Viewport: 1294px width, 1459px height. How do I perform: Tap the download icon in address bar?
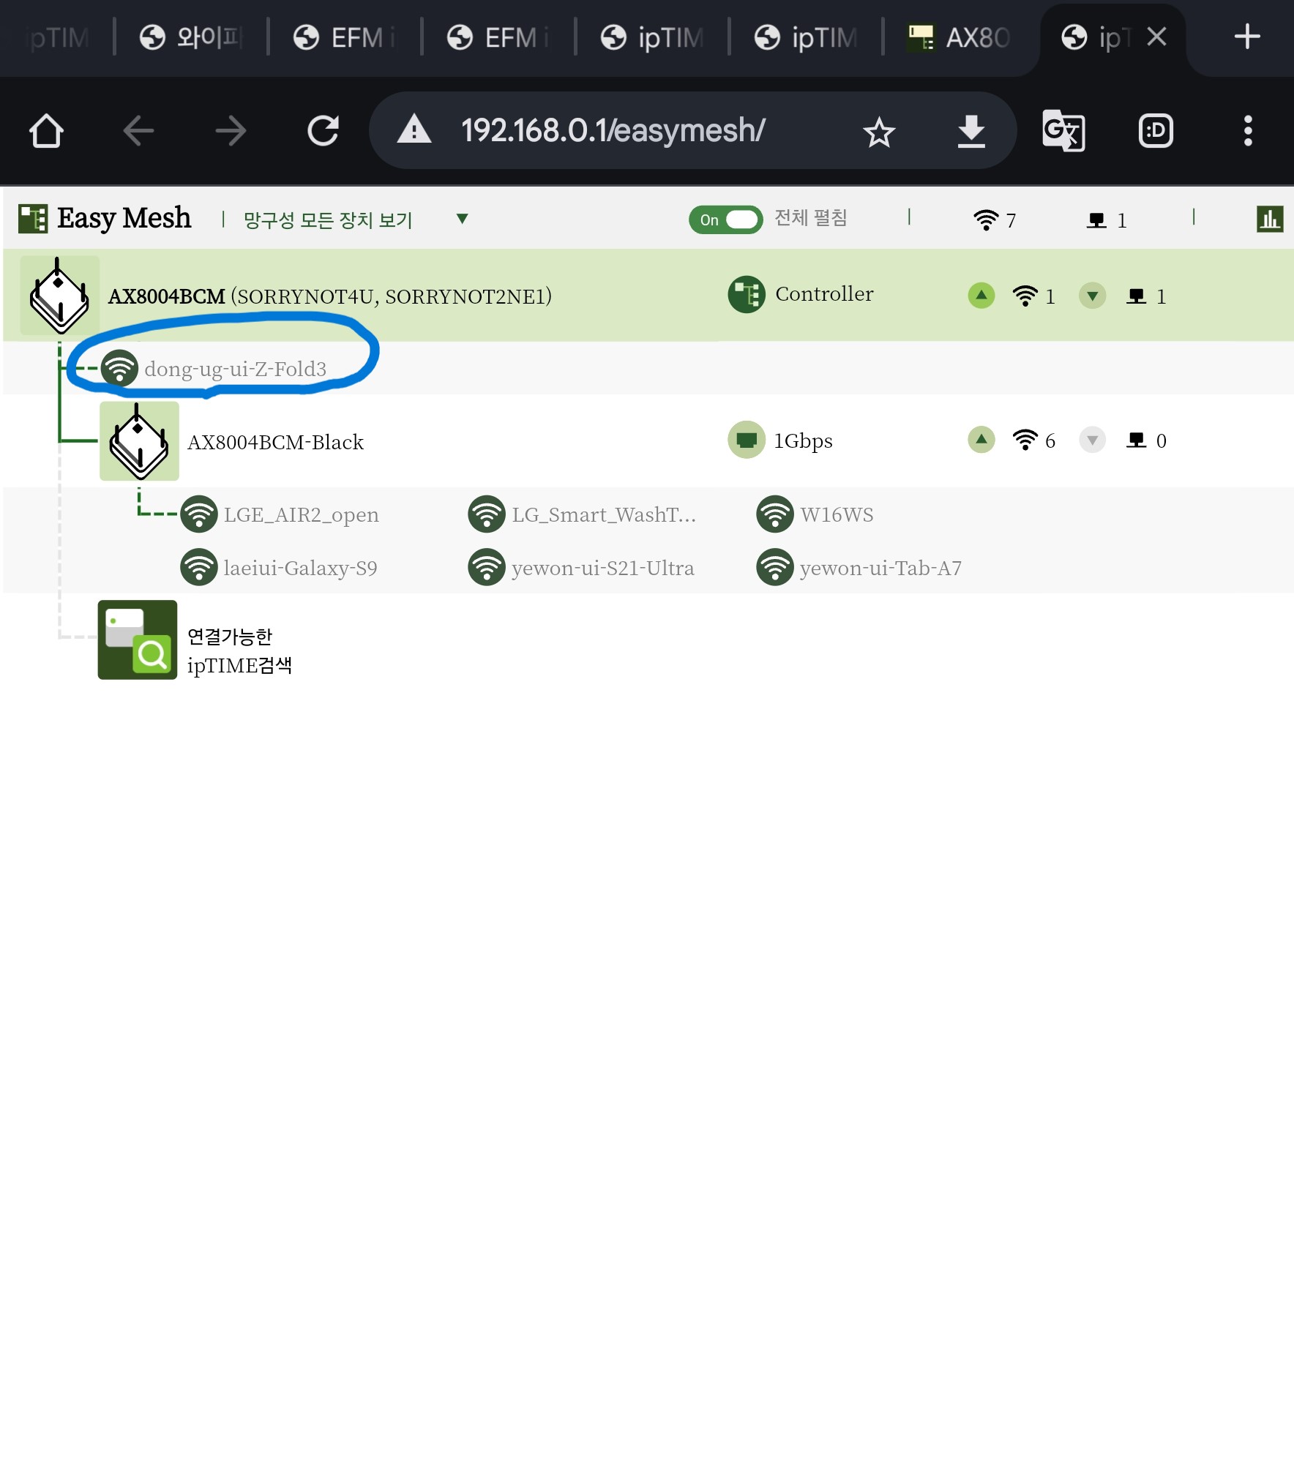[971, 132]
